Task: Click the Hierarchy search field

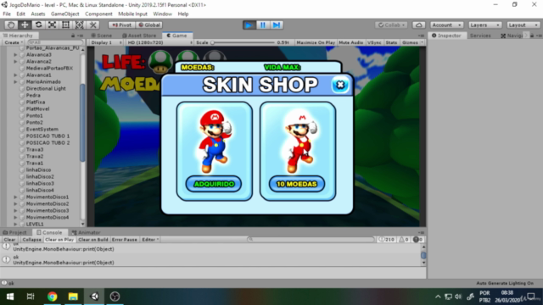Action: click(x=55, y=42)
